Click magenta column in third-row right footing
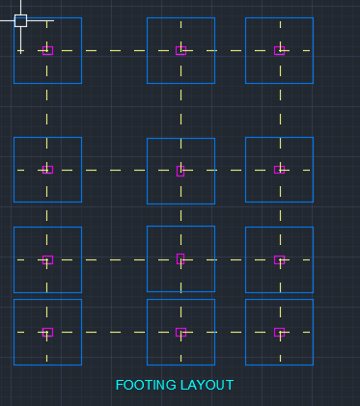The width and height of the screenshot is (360, 406). click(279, 259)
